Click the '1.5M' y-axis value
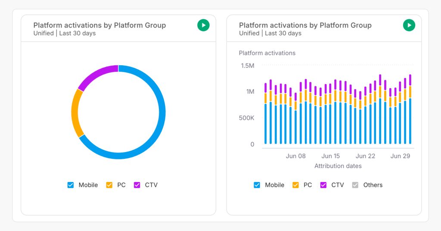Viewport: 441px width, 231px height. [x=248, y=66]
